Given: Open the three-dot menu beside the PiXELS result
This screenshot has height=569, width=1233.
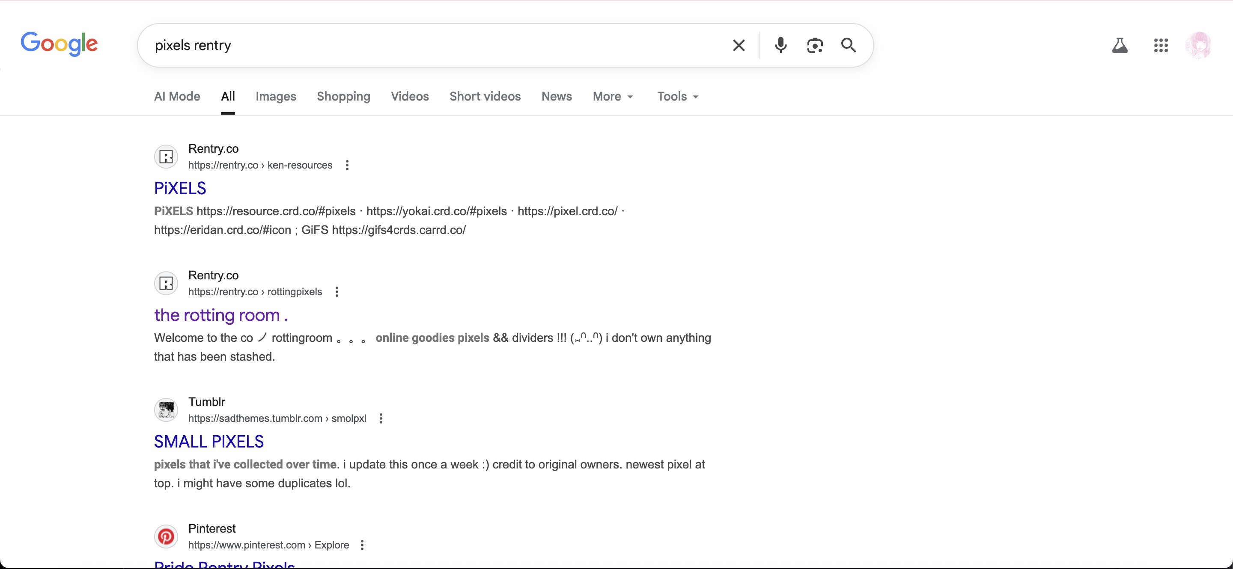Looking at the screenshot, I should (x=347, y=165).
